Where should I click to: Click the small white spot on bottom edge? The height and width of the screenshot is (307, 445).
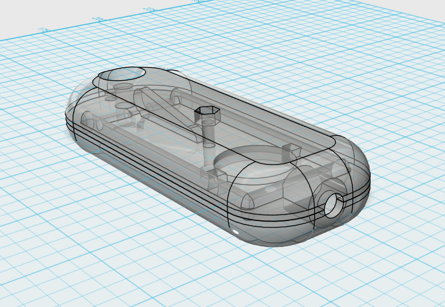click(x=236, y=232)
